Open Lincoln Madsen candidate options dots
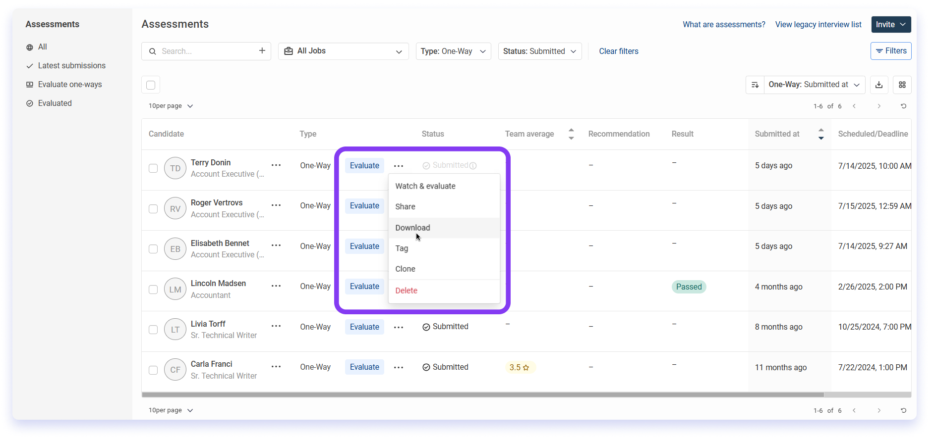 pos(276,286)
